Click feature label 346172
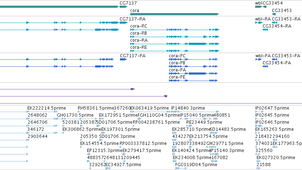The width and height of the screenshot is (302, 170). [x=36, y=129]
